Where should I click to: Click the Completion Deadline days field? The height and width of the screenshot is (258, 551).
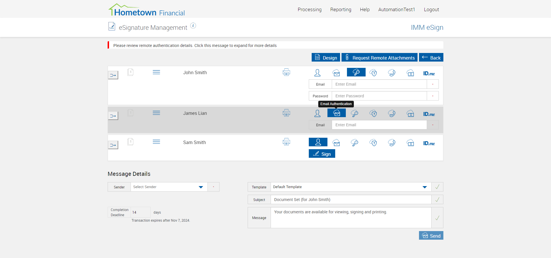click(x=140, y=212)
